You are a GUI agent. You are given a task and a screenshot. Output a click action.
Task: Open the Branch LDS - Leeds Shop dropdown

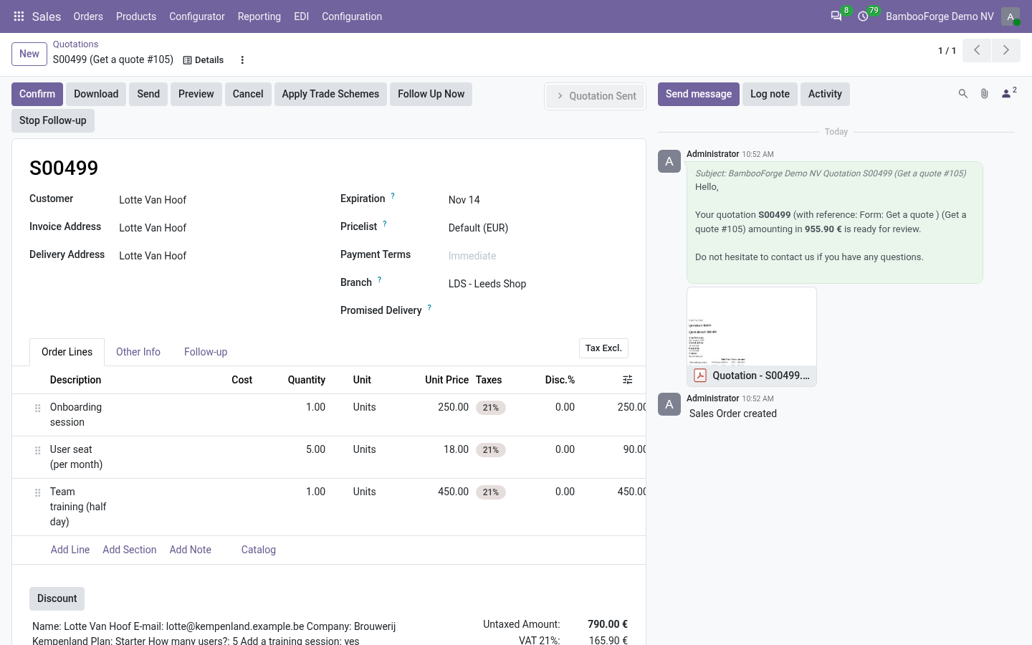(537, 284)
